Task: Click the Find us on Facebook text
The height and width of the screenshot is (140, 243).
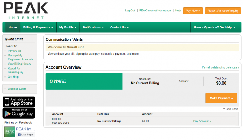Action: pyautogui.click(x=18, y=123)
